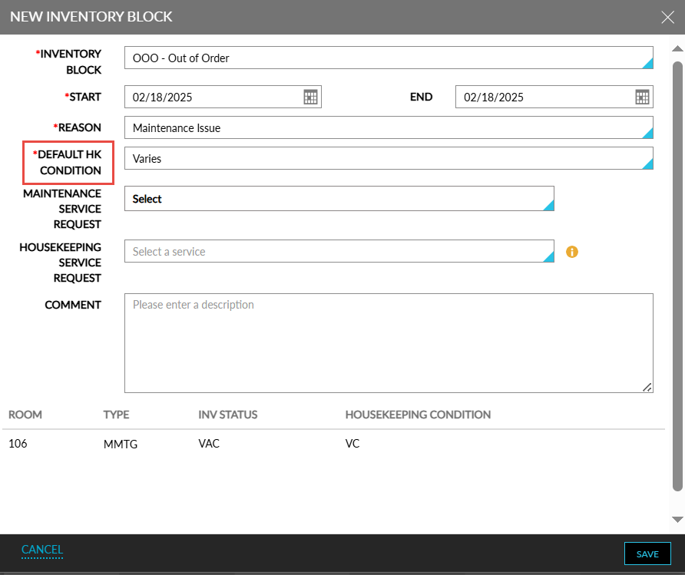Click the VC housekeeping condition cell
Image resolution: width=685 pixels, height=575 pixels.
pyautogui.click(x=352, y=444)
